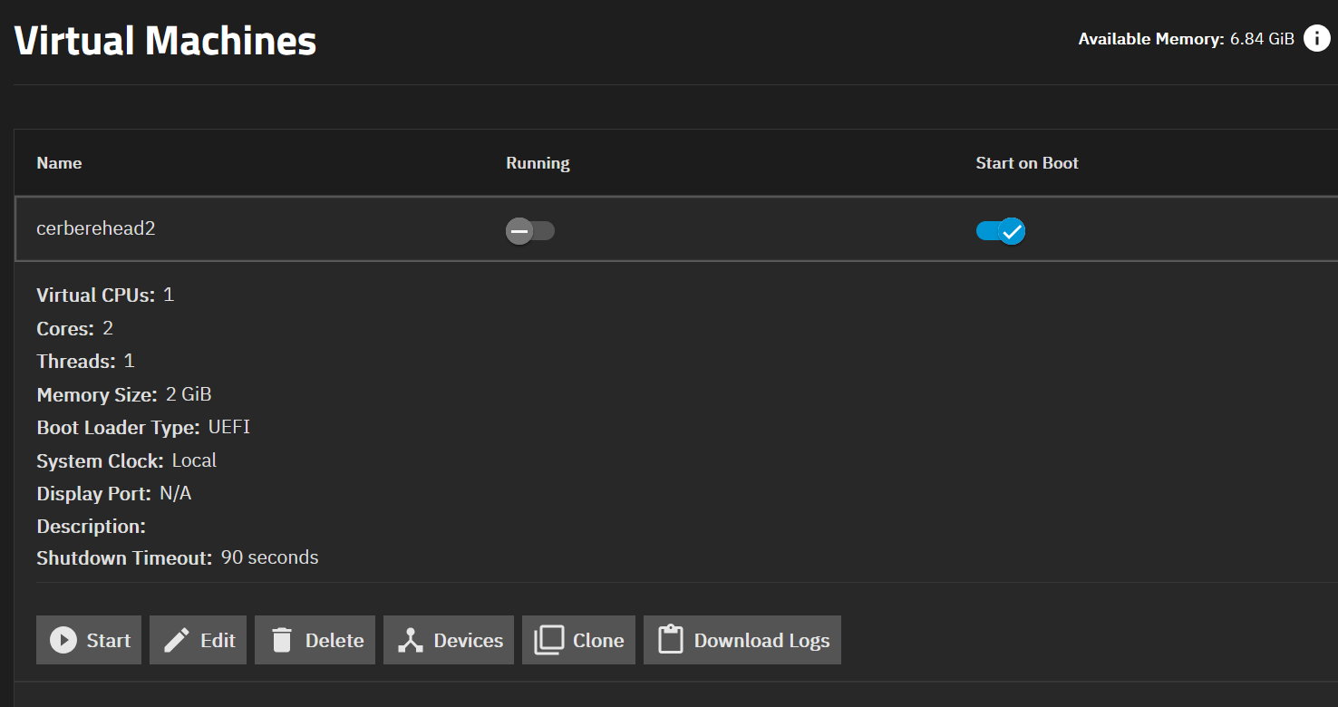The image size is (1338, 707).
Task: Hit the trash can Delete icon
Action: point(282,640)
